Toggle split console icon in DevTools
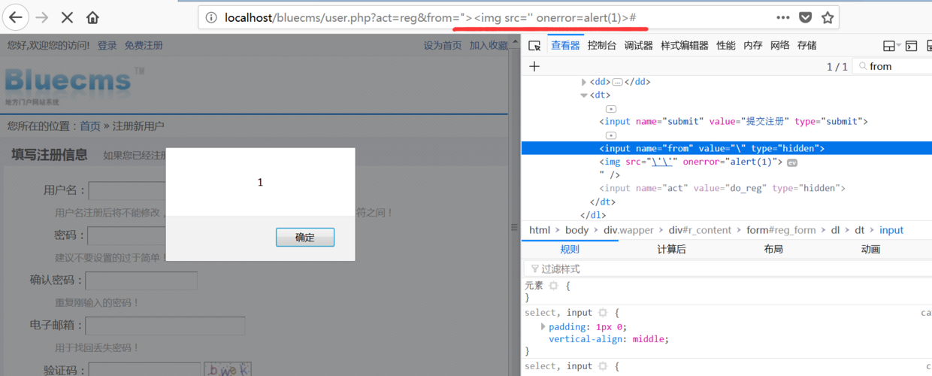The height and width of the screenshot is (376, 932). pyautogui.click(x=911, y=46)
